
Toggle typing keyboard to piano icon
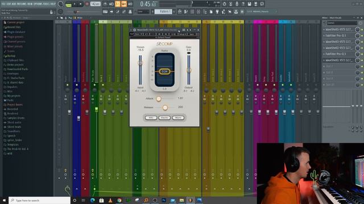tap(105, 11)
